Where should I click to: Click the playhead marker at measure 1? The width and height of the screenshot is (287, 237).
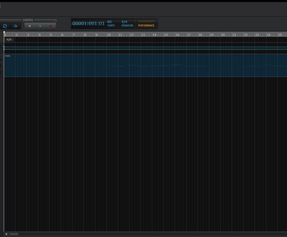[4, 33]
